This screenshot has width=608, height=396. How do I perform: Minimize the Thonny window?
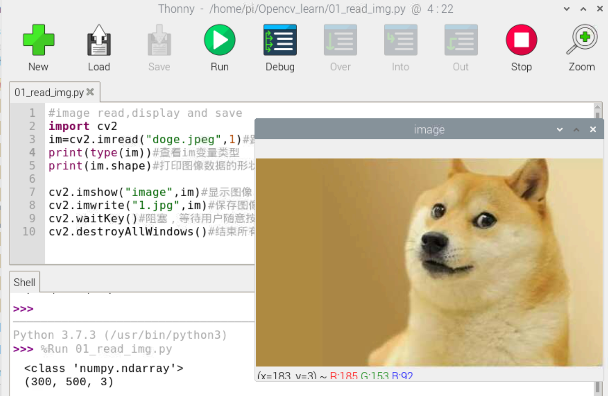(x=567, y=9)
